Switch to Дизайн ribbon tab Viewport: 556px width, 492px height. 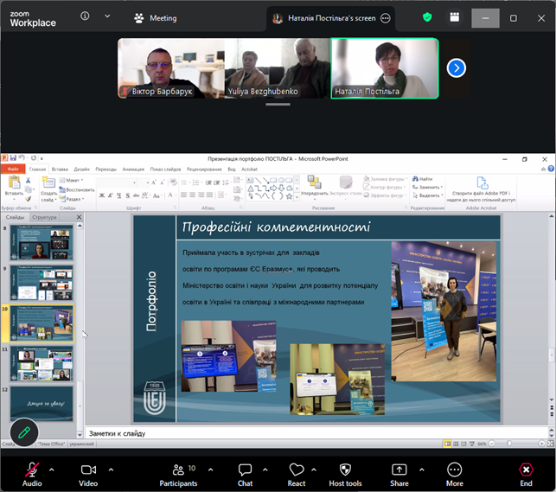pos(81,169)
